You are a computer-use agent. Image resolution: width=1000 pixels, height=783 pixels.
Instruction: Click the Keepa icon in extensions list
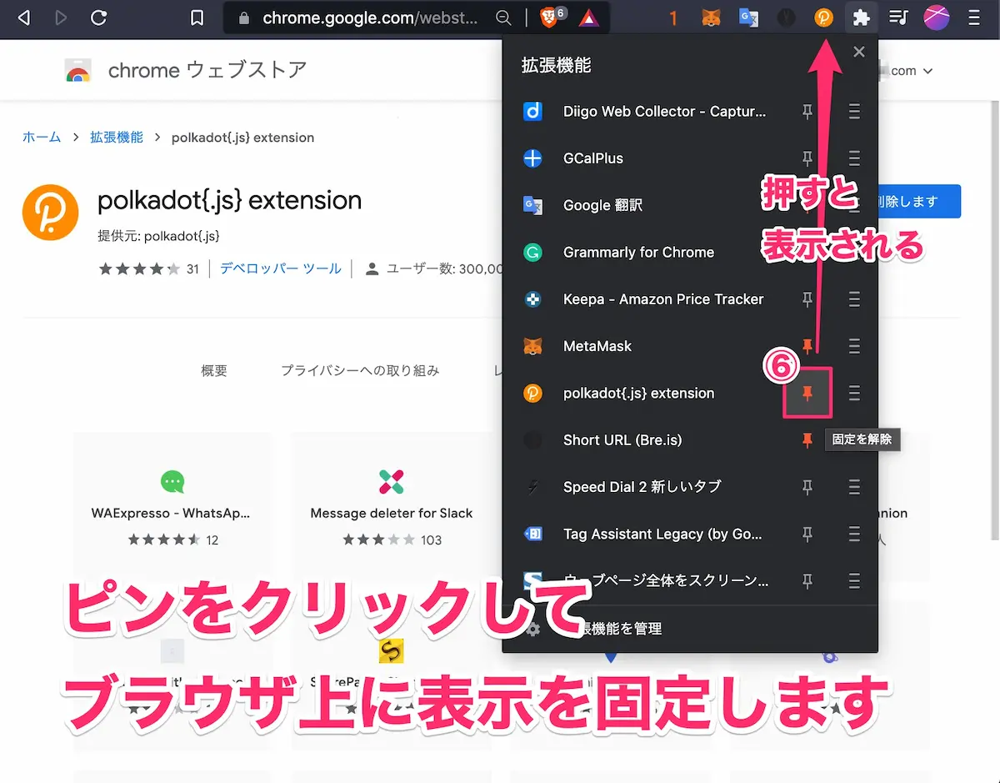click(x=532, y=299)
